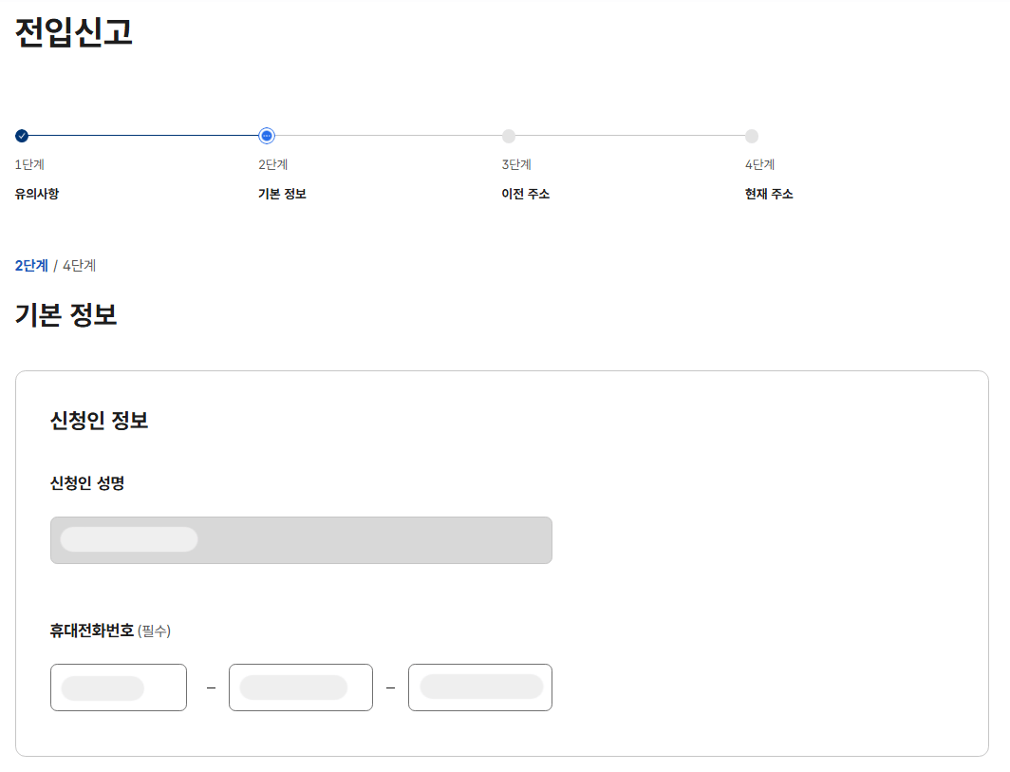Click the progress line between 1단계 and 2단계

tap(142, 136)
